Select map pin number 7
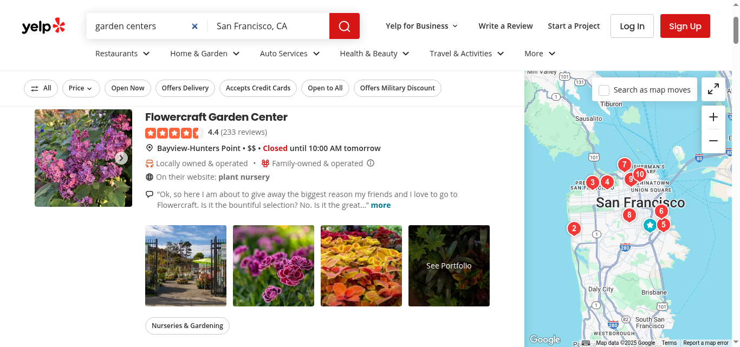Viewport: 740px width, 347px height. point(624,165)
